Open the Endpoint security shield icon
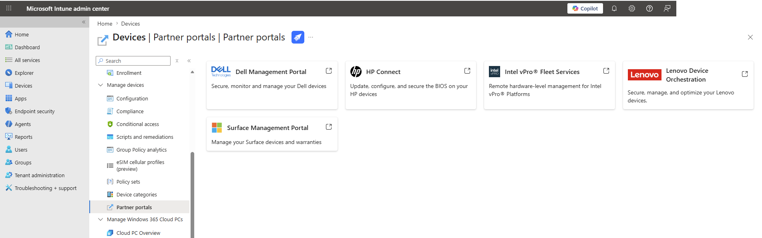The height and width of the screenshot is (238, 762). click(9, 111)
